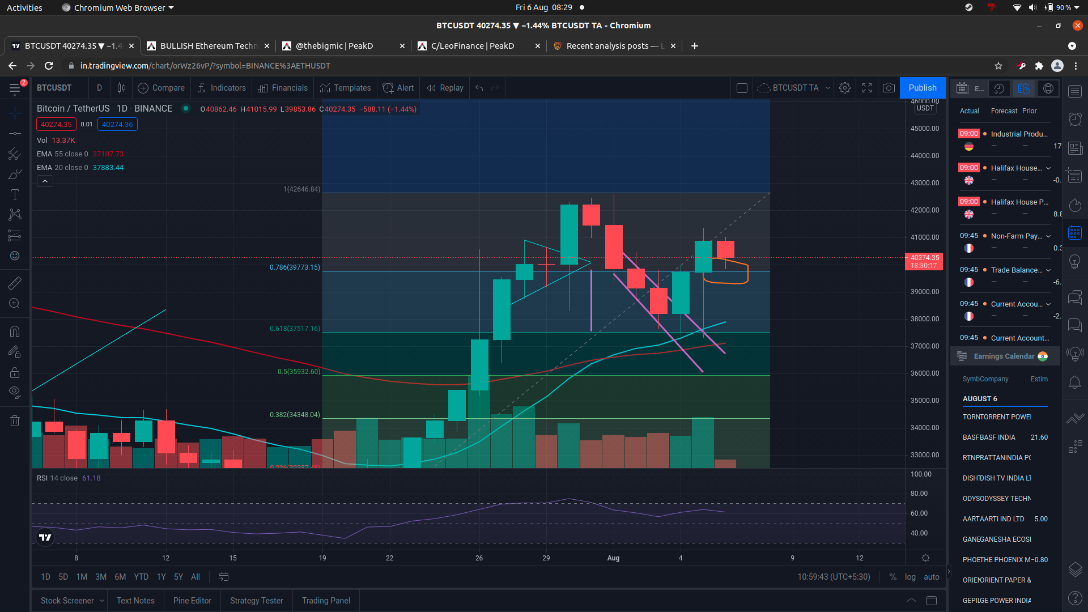Activate the zoom in tool
1088x612 pixels.
tap(15, 304)
